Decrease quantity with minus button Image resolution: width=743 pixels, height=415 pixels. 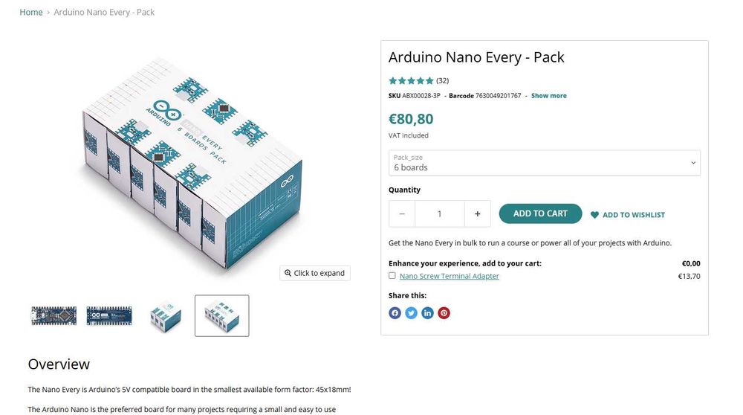tap(402, 214)
